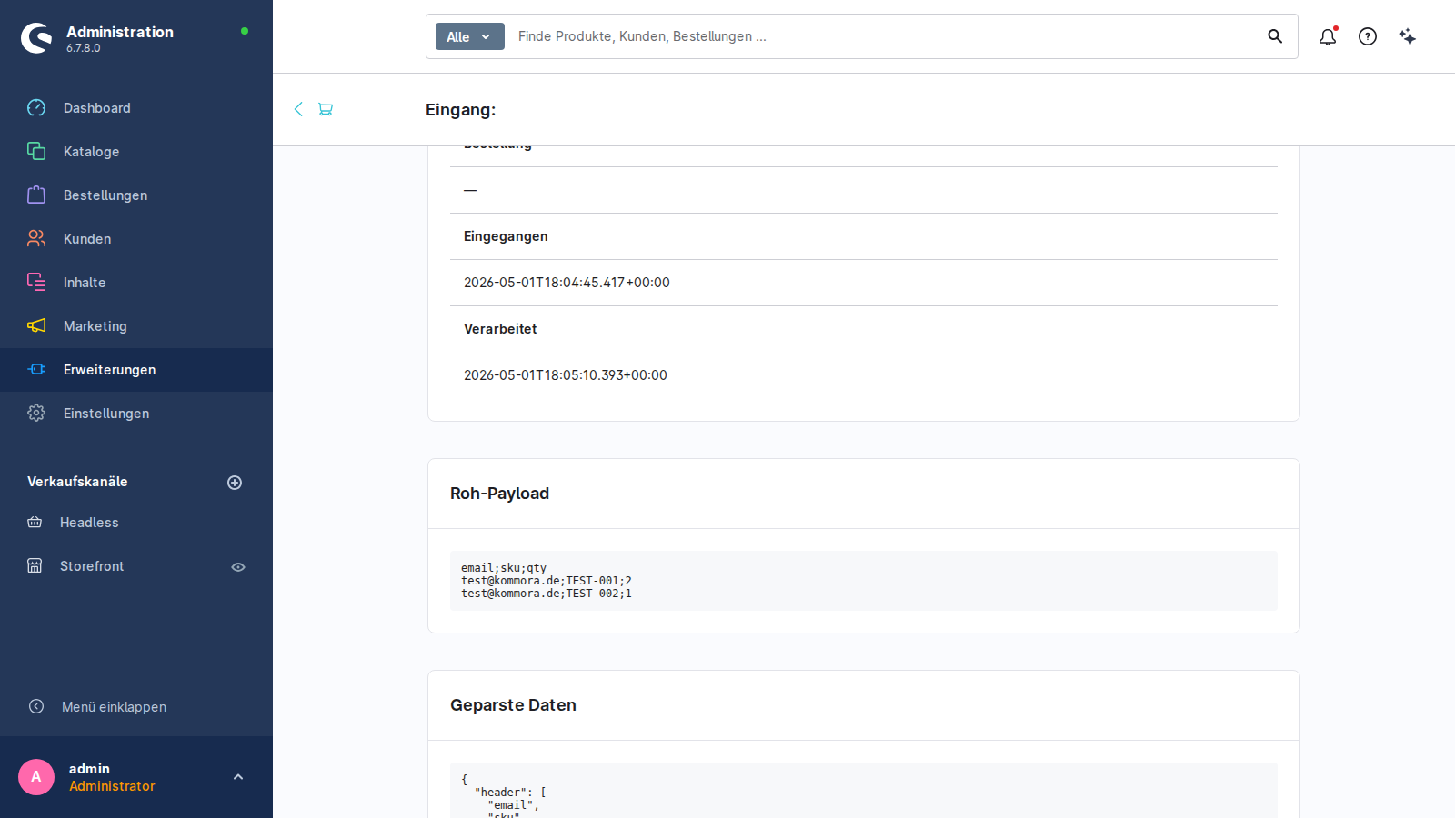
Task: Click the admin avatar circle
Action: point(36,777)
